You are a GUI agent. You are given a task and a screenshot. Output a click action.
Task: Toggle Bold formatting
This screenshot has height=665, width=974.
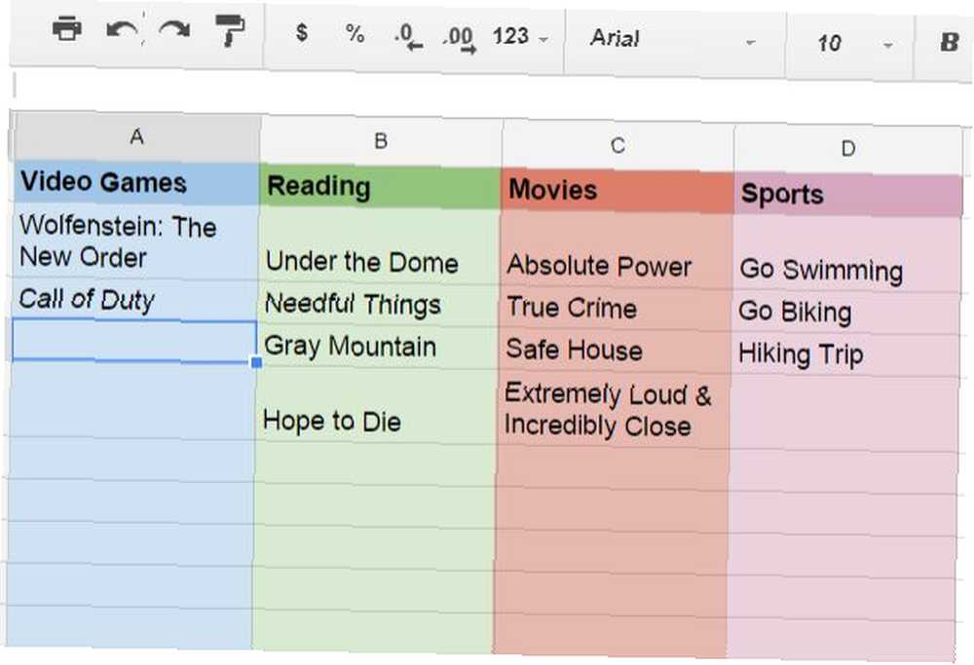pos(949,43)
